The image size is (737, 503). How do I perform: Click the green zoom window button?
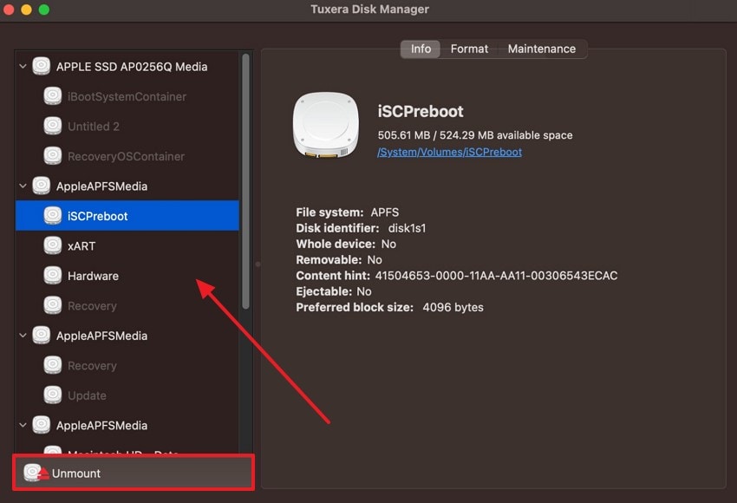44,10
